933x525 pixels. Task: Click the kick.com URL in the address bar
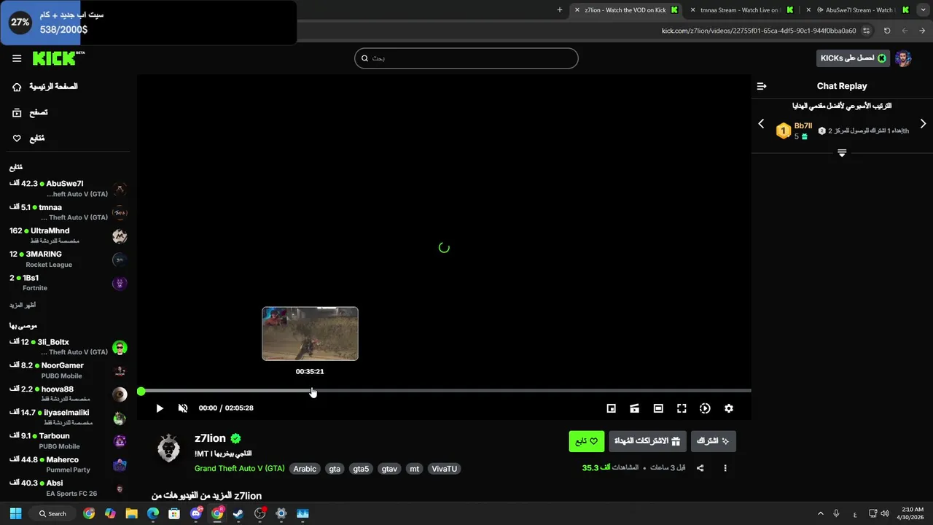click(x=759, y=31)
